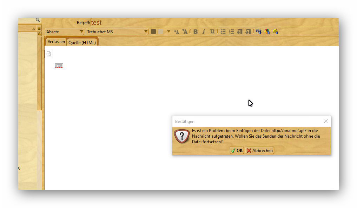Increase font size with the larger A icon
Screen dimensions: 357x208
coord(185,32)
